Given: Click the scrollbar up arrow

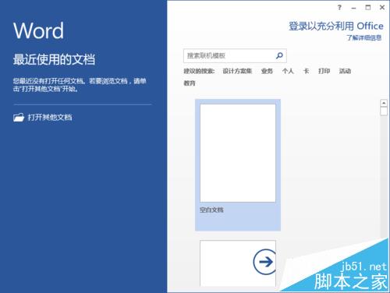Looking at the screenshot, I should (x=384, y=103).
